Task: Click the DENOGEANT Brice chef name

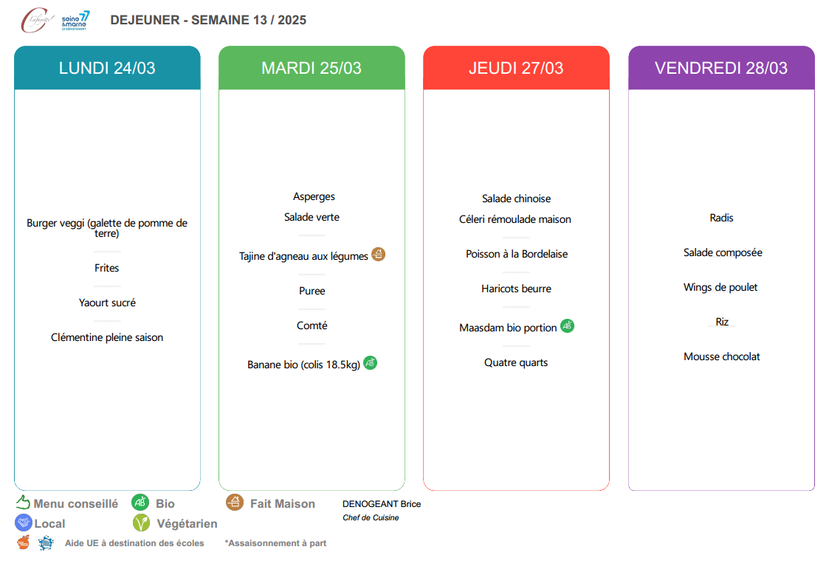Action: [x=382, y=504]
